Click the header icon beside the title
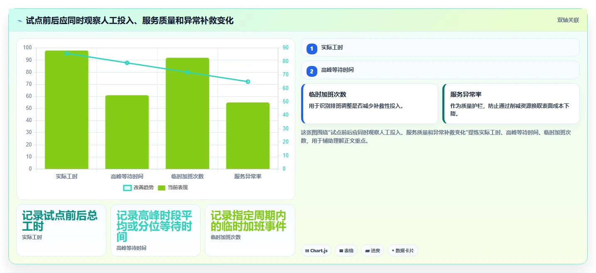Screen dimensions: 596x273 click(x=20, y=21)
